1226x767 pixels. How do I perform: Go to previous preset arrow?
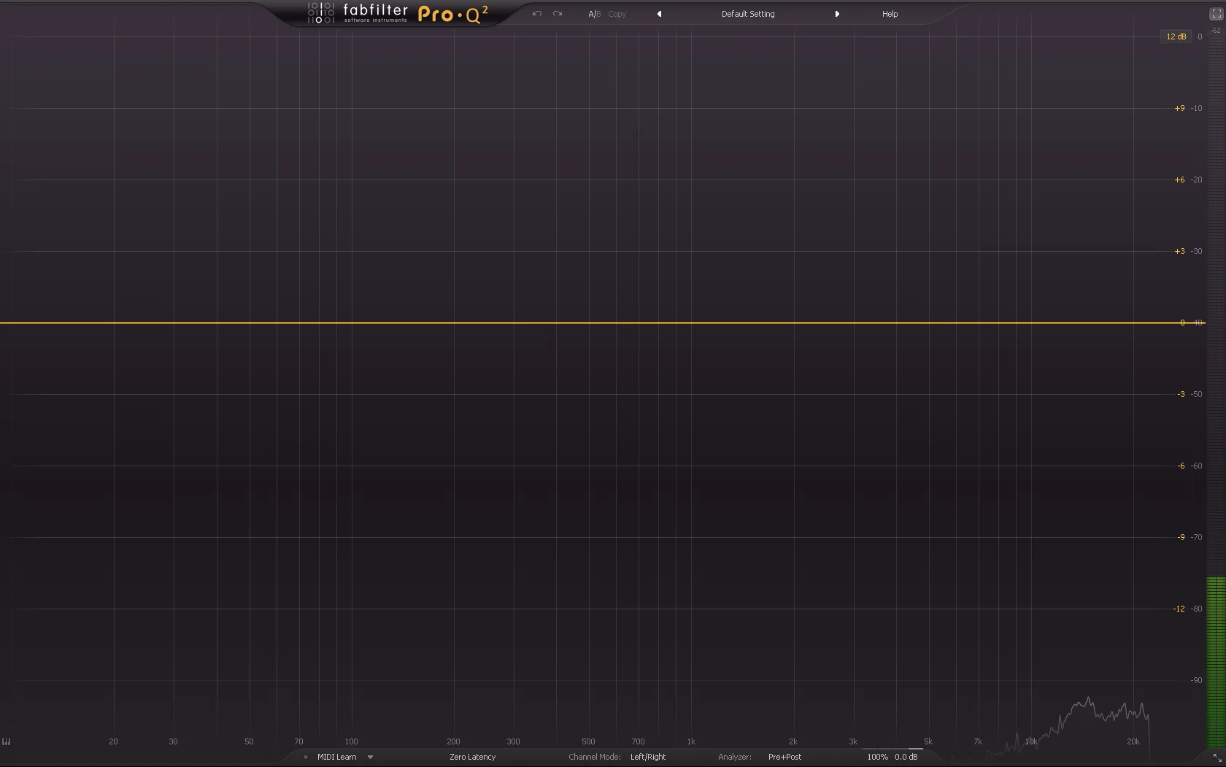pyautogui.click(x=660, y=14)
